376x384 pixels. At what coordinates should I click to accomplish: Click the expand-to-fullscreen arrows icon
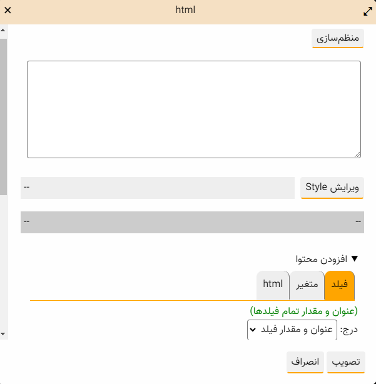pyautogui.click(x=368, y=11)
